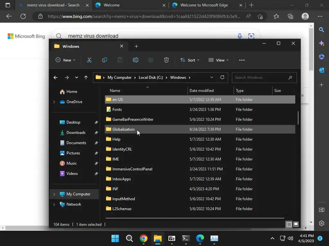The image size is (329, 246).
Task: Switch to large thumbnails view icon in status bar
Action: click(x=296, y=224)
